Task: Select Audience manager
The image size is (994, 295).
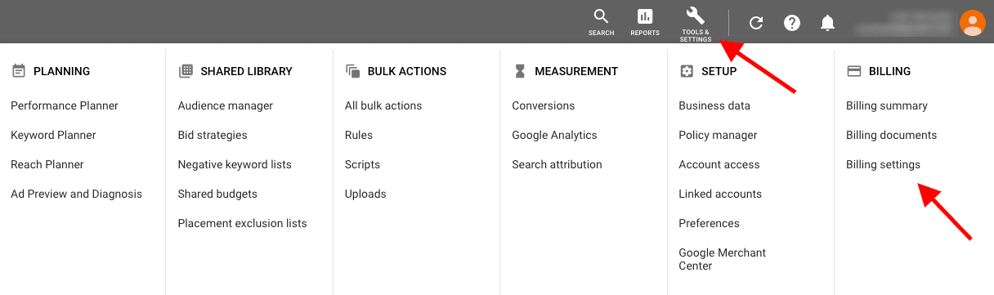Action: [x=226, y=105]
